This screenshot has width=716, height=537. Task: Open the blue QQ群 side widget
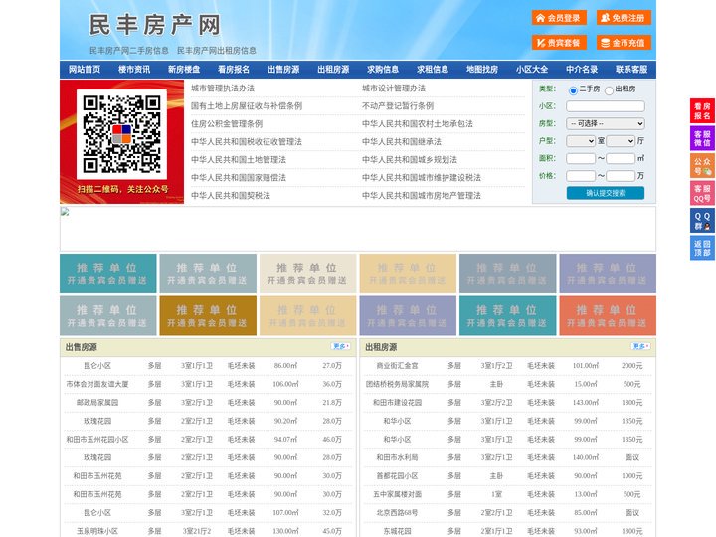point(702,221)
